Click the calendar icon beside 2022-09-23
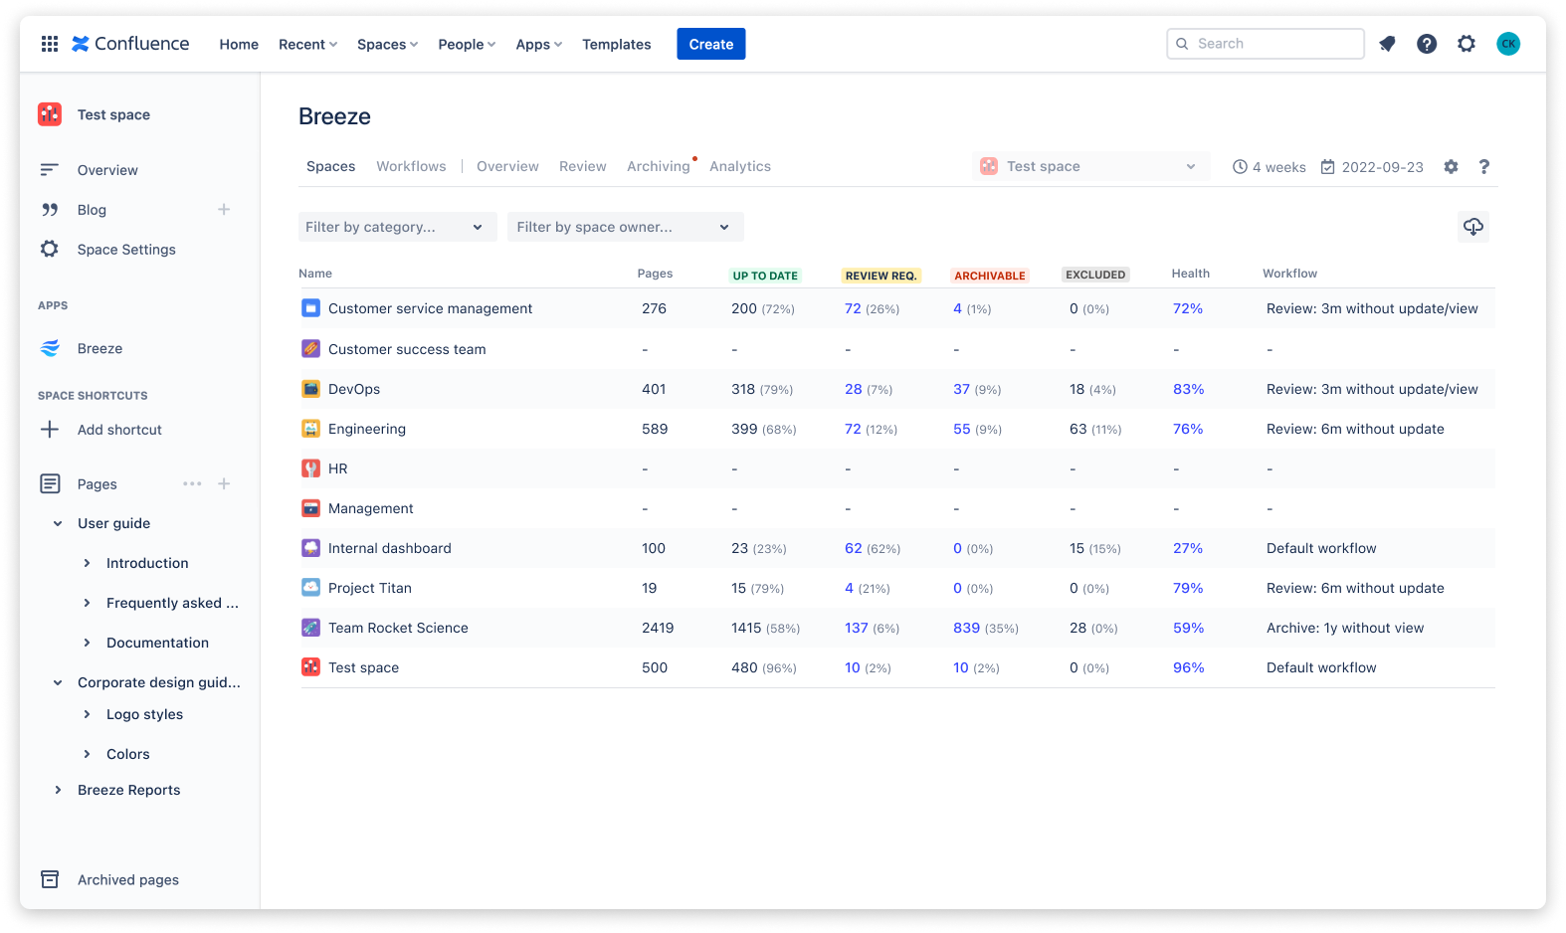The height and width of the screenshot is (933, 1566). pyautogui.click(x=1327, y=167)
